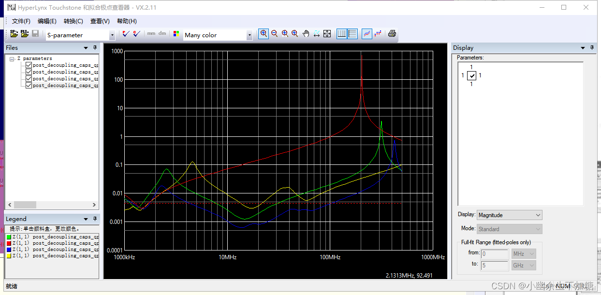Uncheck the third post_decoupling_caps file
The image size is (601, 295).
29,79
